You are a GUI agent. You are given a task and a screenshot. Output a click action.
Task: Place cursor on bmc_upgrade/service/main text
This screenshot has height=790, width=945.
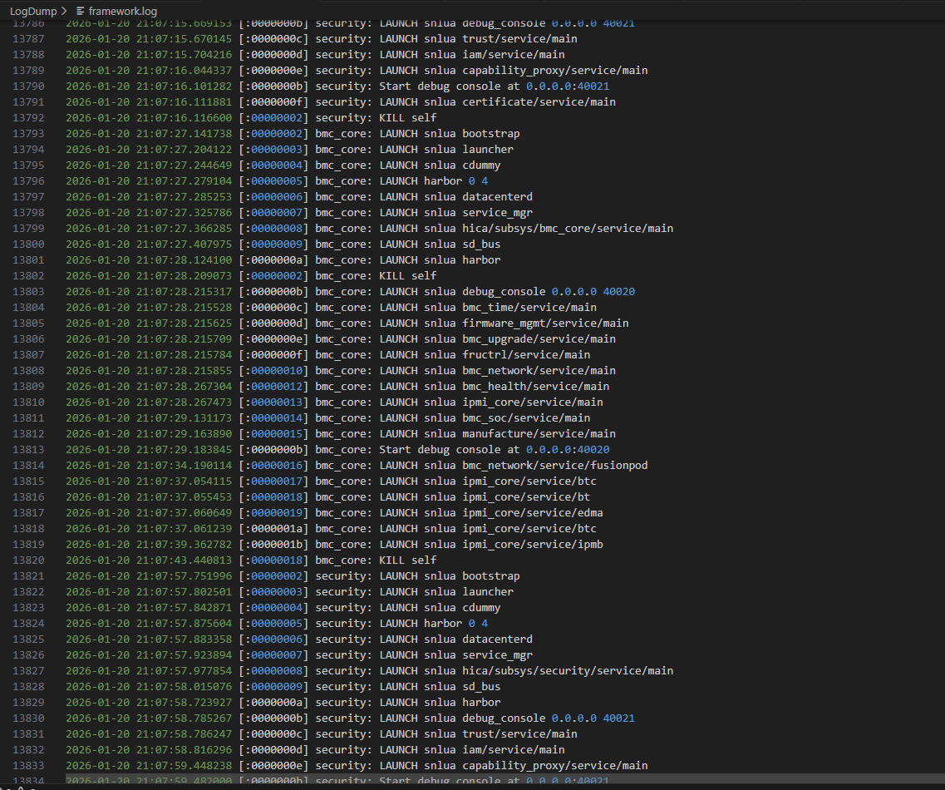tap(539, 339)
